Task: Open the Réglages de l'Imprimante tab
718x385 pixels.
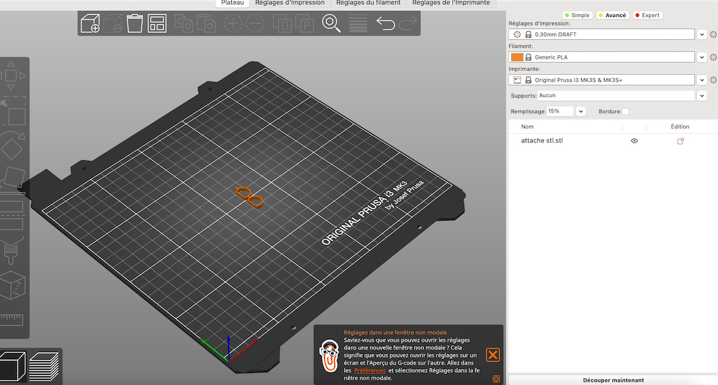Action: pyautogui.click(x=451, y=3)
